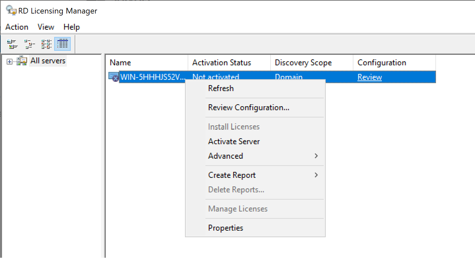Viewport: 475px width, 258px height.
Task: Switch to Large Icons view in toolbar
Action: pyautogui.click(x=12, y=44)
